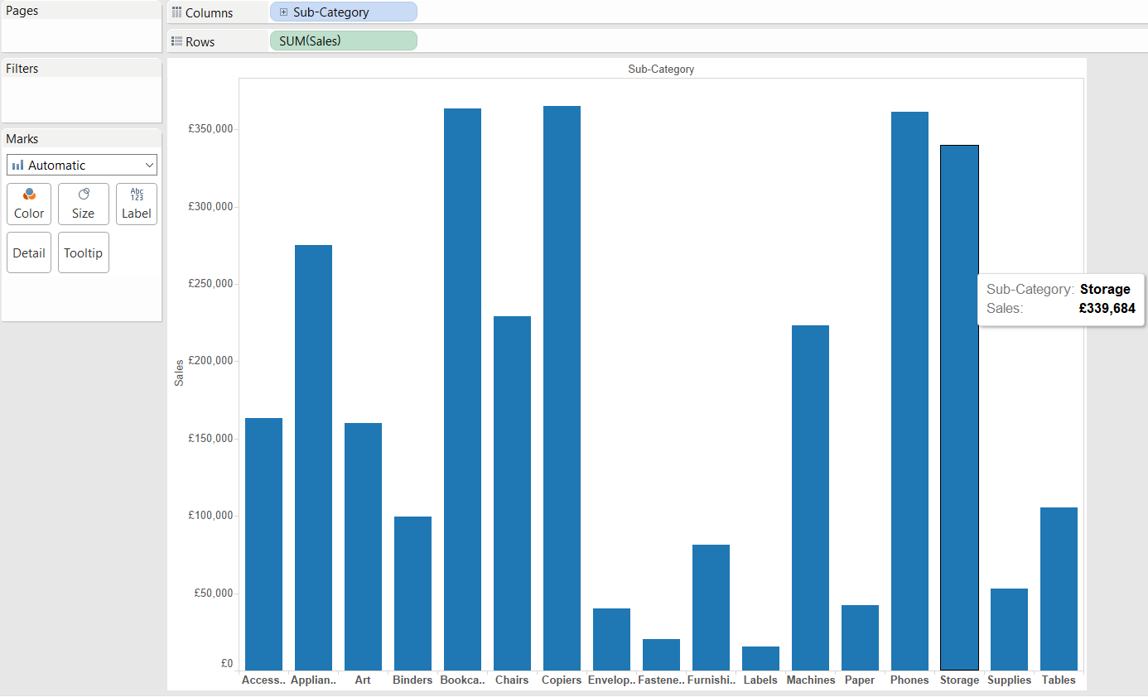1148x697 pixels.
Task: Select the Supplies bar
Action: click(1009, 629)
